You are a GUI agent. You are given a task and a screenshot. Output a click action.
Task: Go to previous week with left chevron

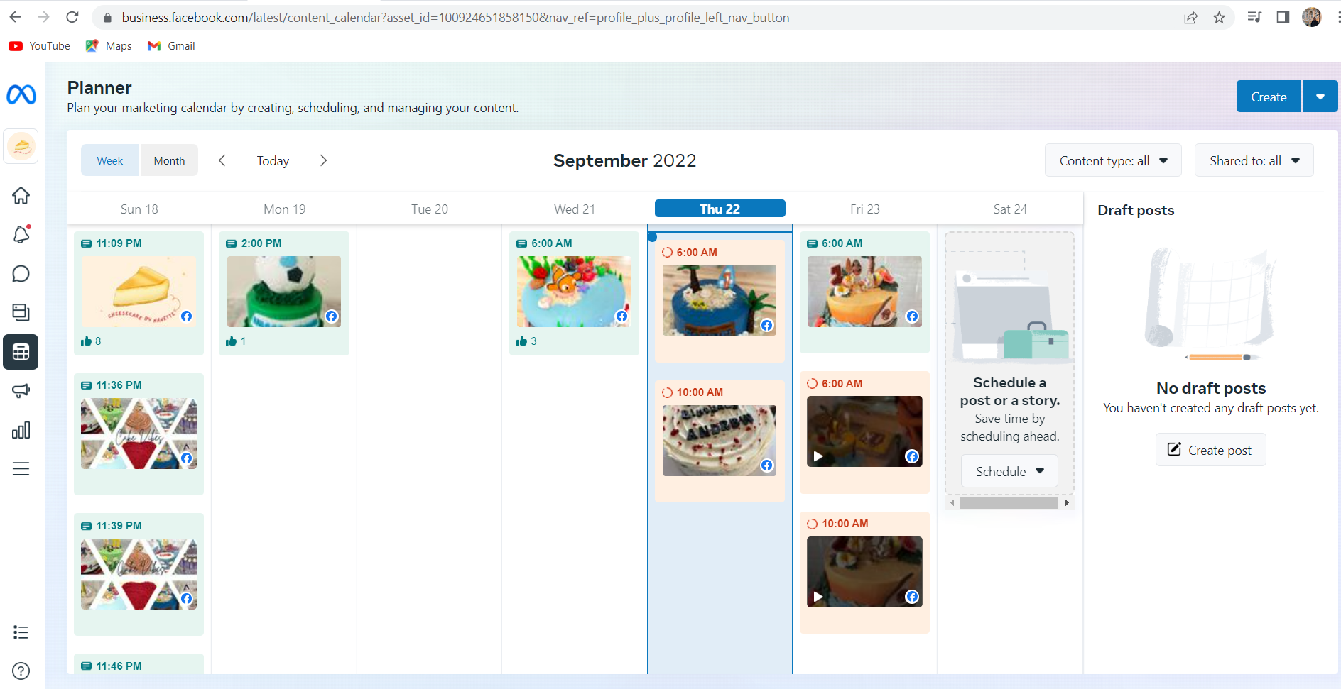coord(222,160)
